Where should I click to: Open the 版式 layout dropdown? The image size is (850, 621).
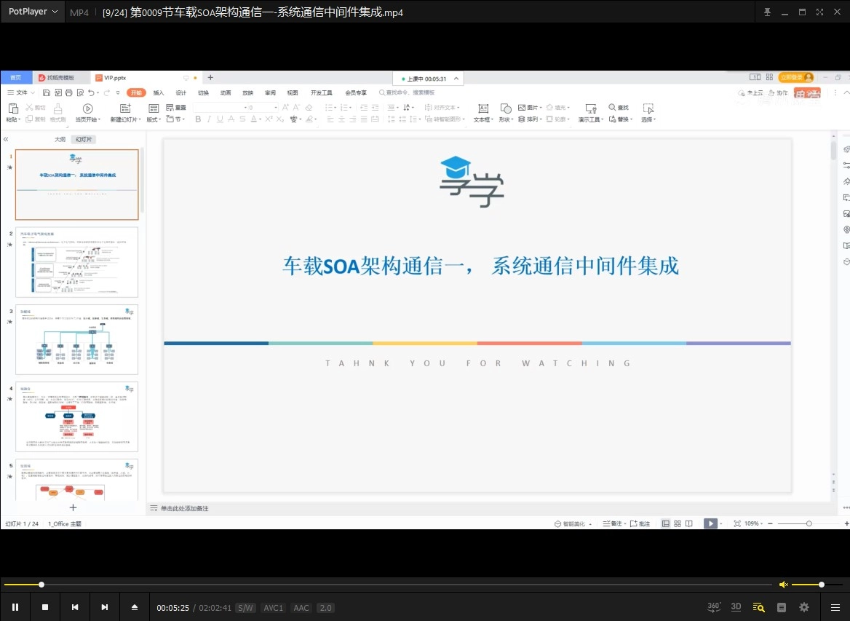(155, 118)
